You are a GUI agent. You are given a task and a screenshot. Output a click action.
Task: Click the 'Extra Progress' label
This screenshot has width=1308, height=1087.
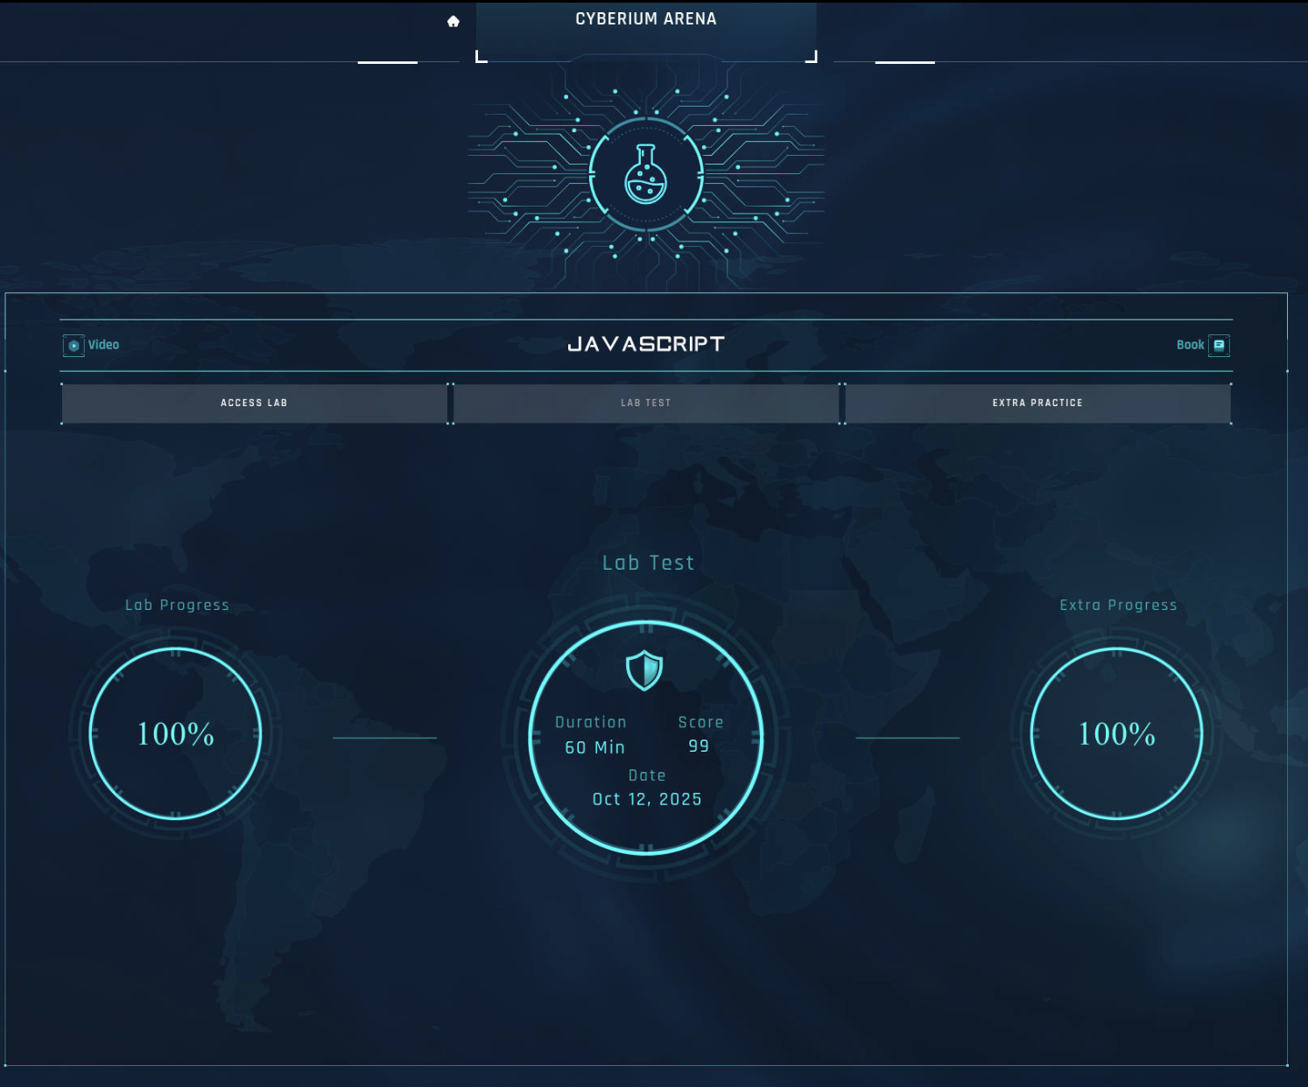tap(1118, 605)
